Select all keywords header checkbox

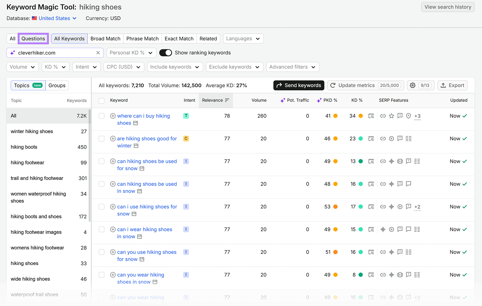coord(102,101)
